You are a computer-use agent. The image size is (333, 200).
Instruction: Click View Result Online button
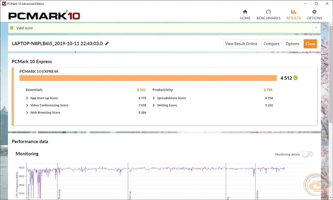pos(241,44)
